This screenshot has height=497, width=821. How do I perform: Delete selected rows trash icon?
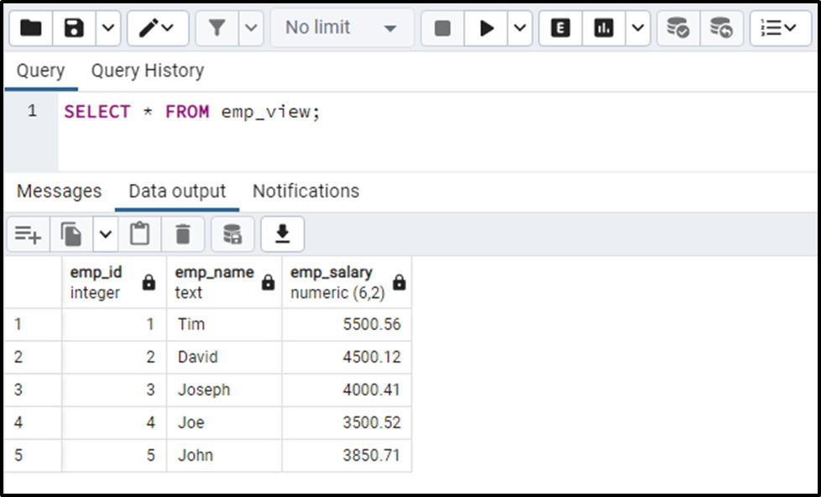click(183, 234)
